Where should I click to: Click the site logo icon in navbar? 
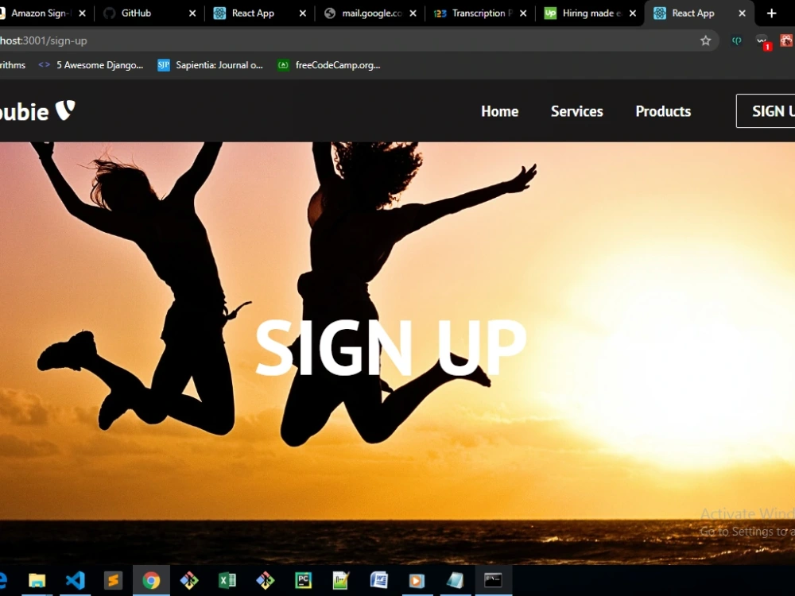point(65,110)
